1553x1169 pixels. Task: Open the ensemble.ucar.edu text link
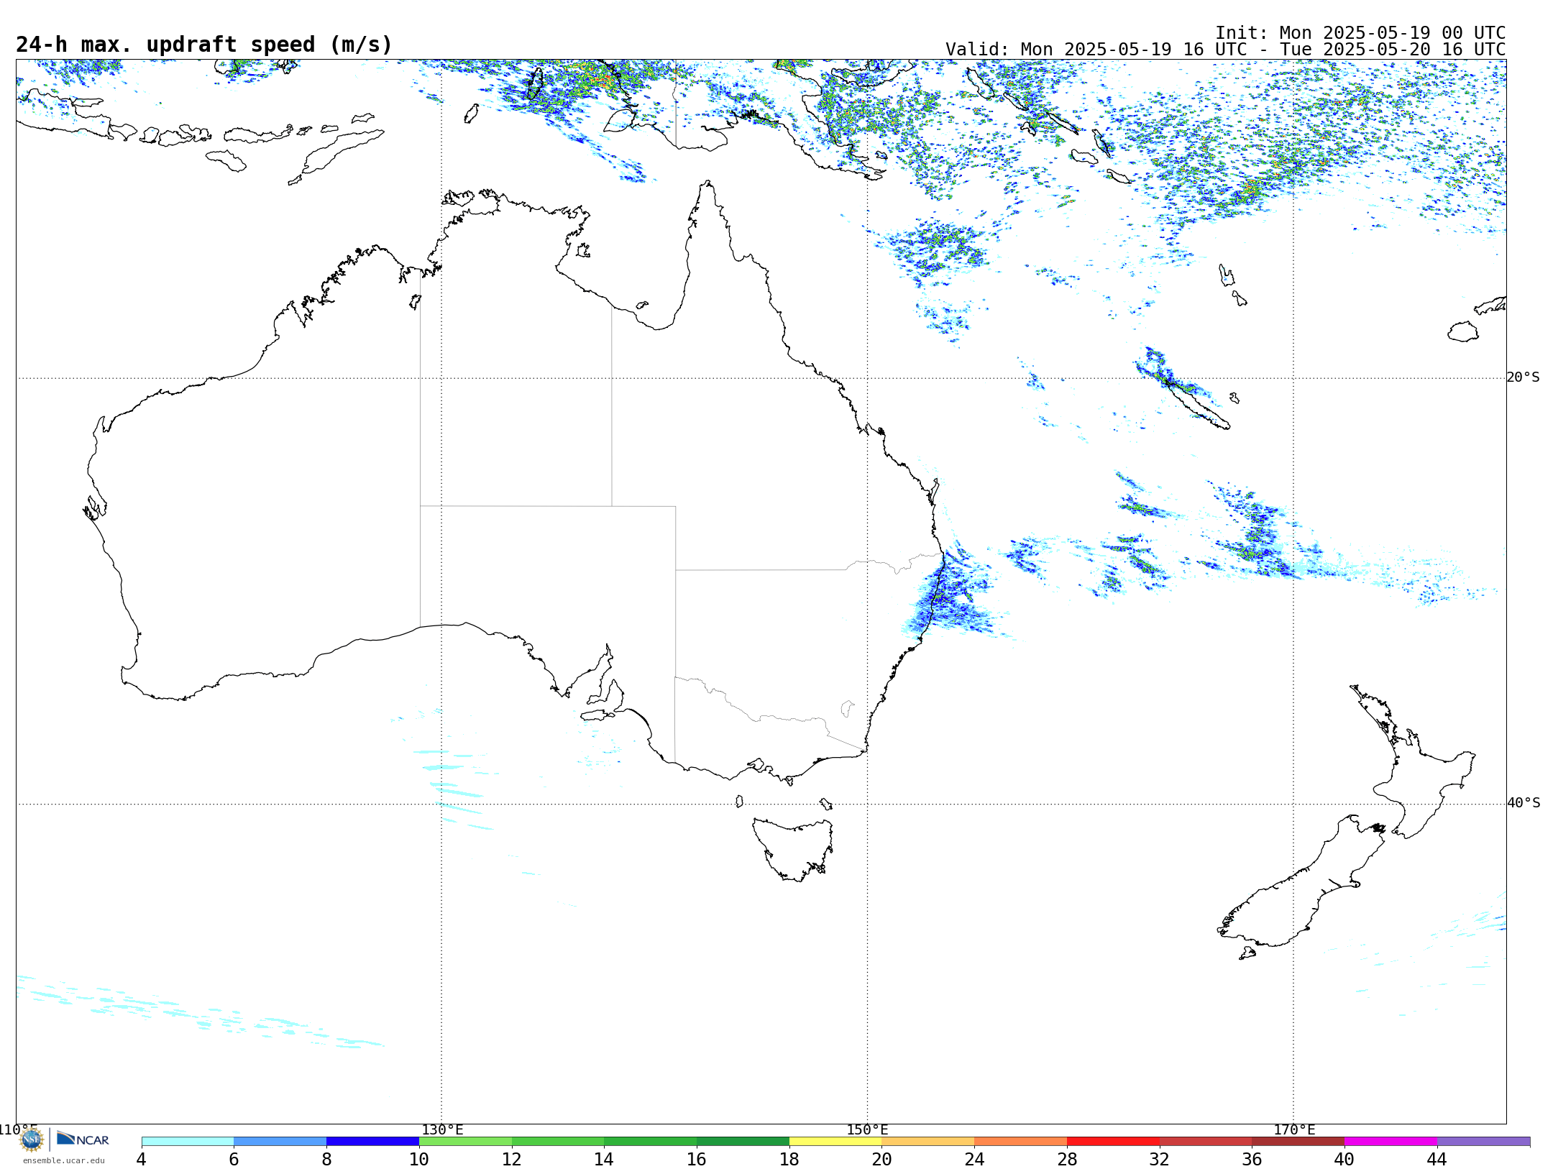click(x=63, y=1160)
